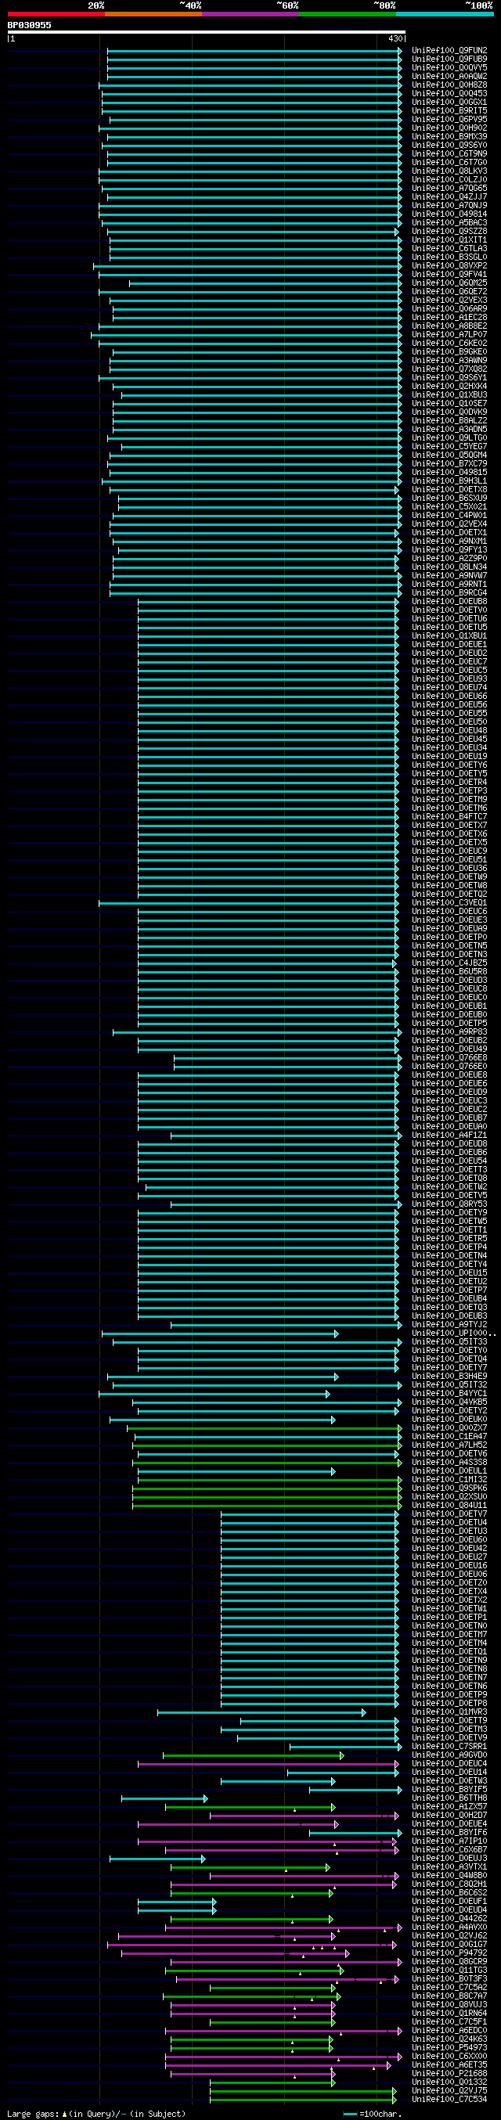
Task: Select hit label UniRef100_Q9SZZ8
Action: 449,232
